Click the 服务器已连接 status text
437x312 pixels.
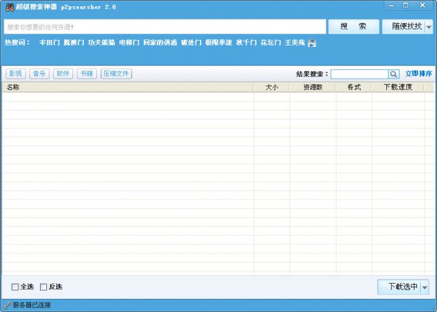32,305
